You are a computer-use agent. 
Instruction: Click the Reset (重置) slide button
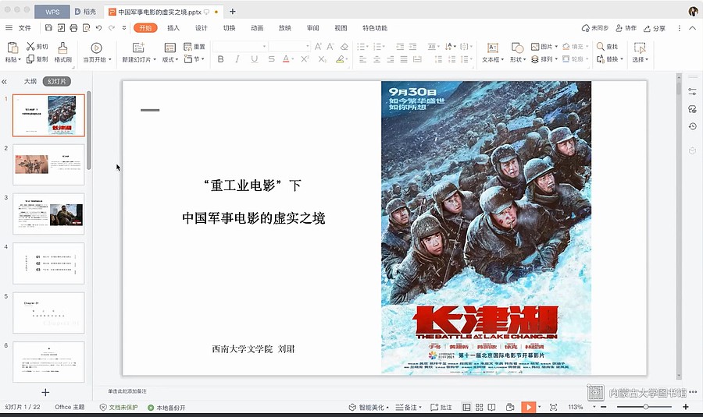(194, 47)
